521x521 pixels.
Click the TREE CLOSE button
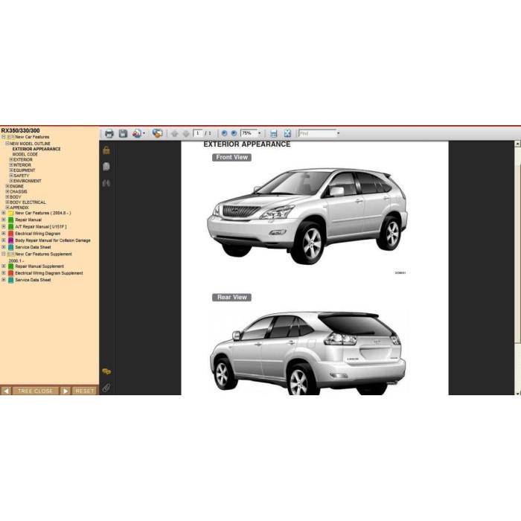point(35,391)
